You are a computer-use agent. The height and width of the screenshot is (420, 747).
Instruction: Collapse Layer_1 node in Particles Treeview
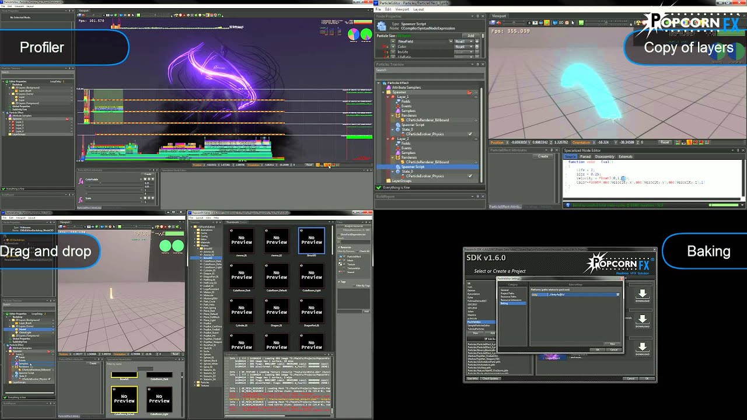click(x=388, y=97)
